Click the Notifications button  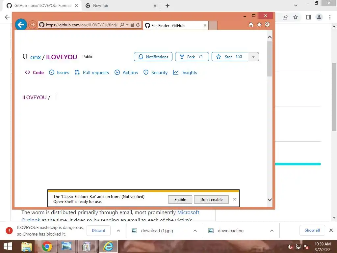pyautogui.click(x=153, y=57)
